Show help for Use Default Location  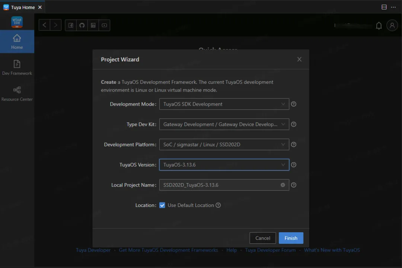coord(218,205)
